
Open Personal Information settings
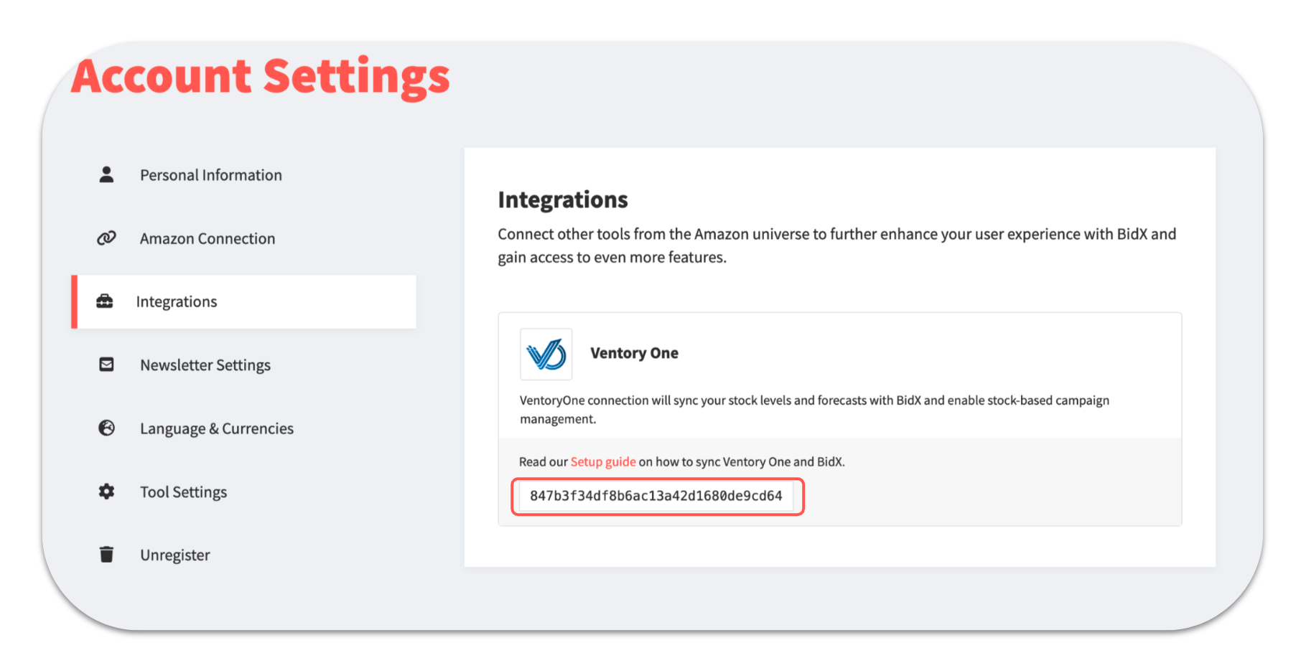click(x=210, y=175)
